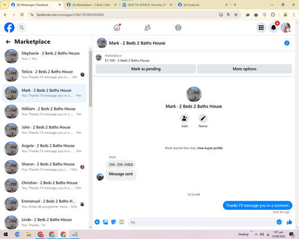
Task: Click the large Mark listing profile picture
Action: 194,94
